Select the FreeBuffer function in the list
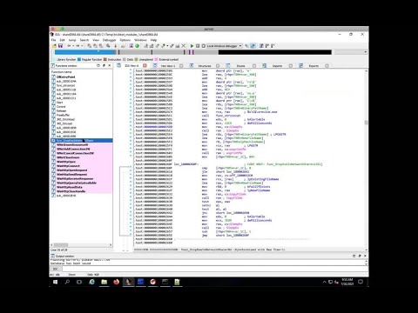418x313 pixels. [x=63, y=115]
